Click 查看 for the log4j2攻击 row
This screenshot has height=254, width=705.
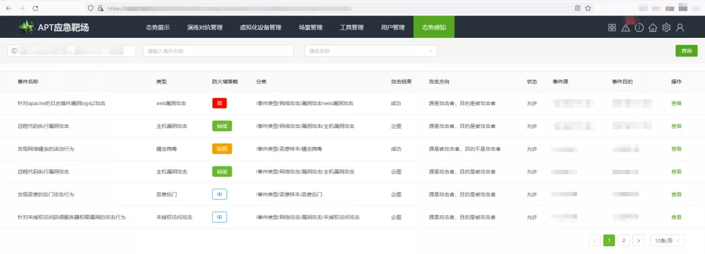coord(676,103)
